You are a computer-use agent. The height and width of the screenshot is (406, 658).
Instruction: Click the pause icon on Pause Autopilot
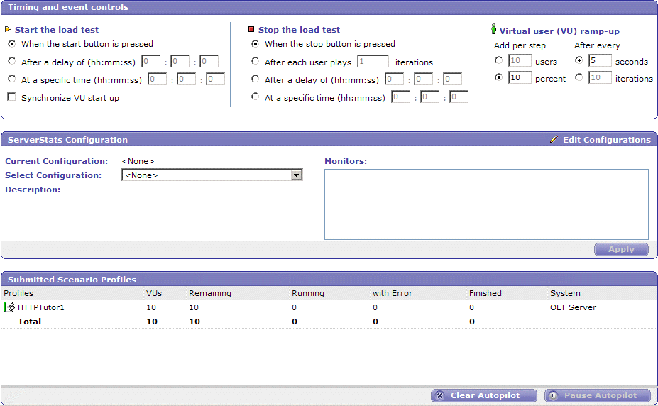553,395
